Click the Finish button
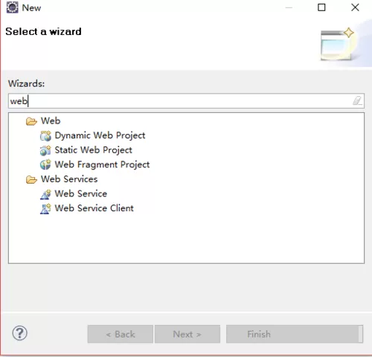Viewport: 372px width, 357px height. [295, 334]
